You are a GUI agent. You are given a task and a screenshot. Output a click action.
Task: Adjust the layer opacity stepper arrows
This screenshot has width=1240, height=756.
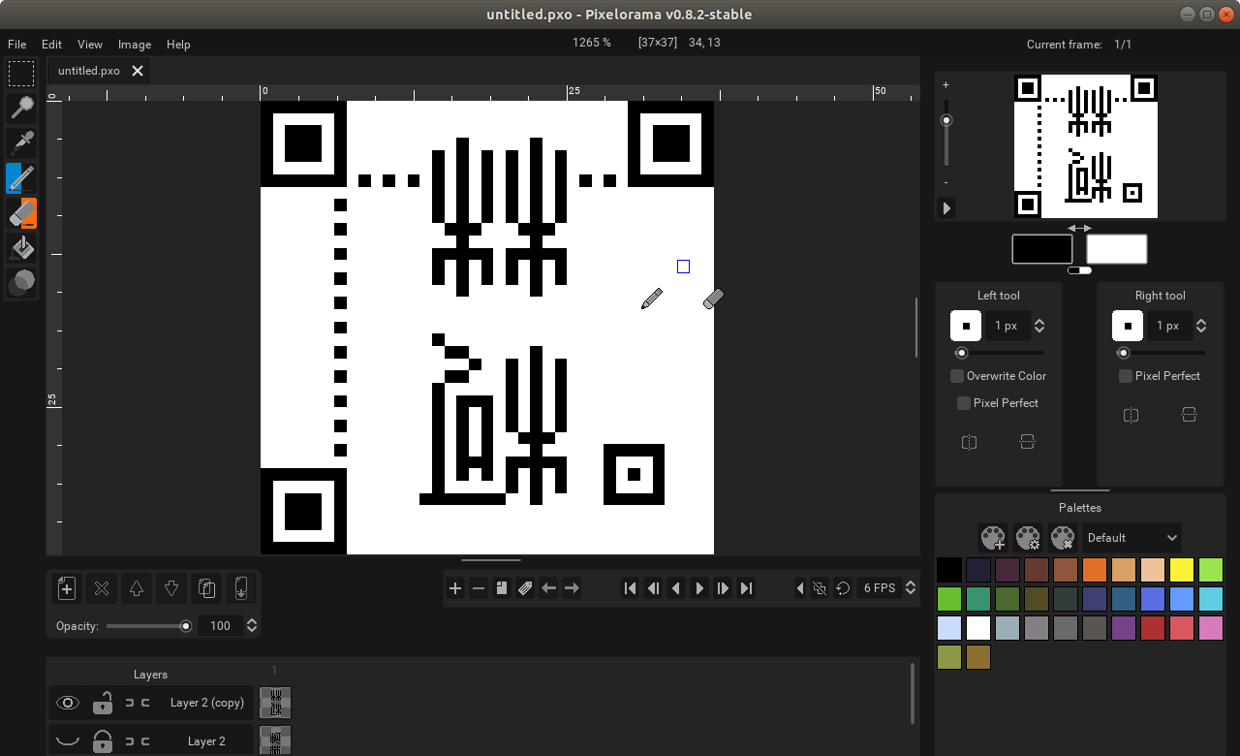tap(252, 626)
